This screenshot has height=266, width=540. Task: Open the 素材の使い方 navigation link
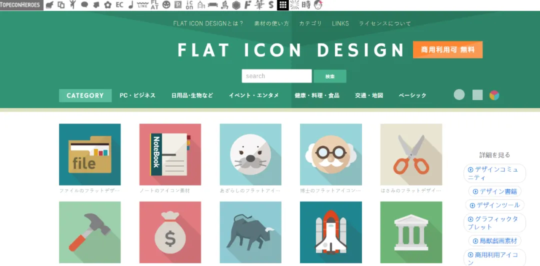[271, 23]
